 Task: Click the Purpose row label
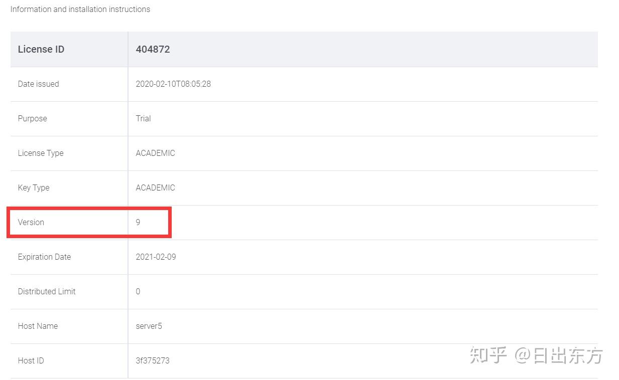pos(32,118)
